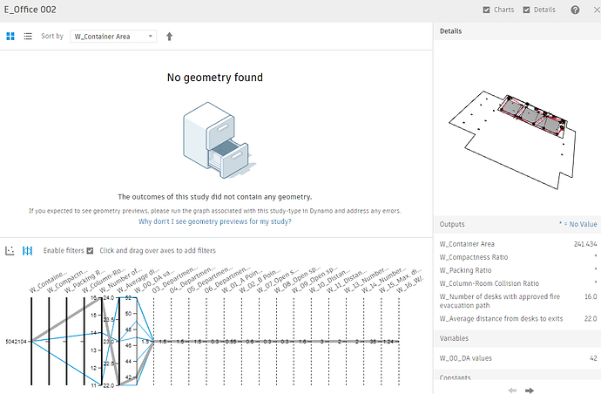Switch to list view icon
This screenshot has width=601, height=394.
point(28,37)
